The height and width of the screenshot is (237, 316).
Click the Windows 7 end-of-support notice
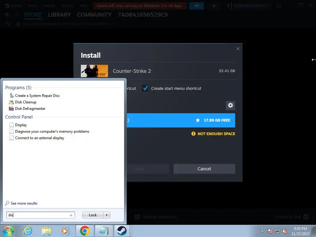tap(139, 6)
